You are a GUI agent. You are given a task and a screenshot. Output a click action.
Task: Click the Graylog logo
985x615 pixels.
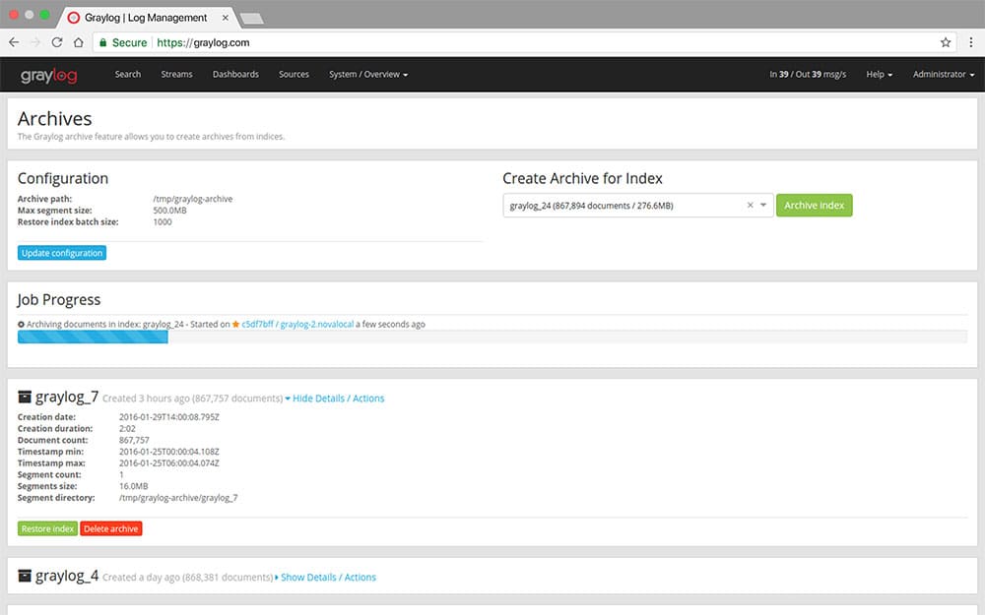pyautogui.click(x=48, y=75)
